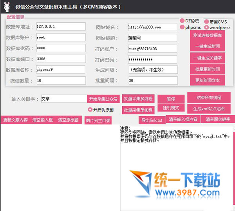Click 生成xml站点地图 button

209,109
